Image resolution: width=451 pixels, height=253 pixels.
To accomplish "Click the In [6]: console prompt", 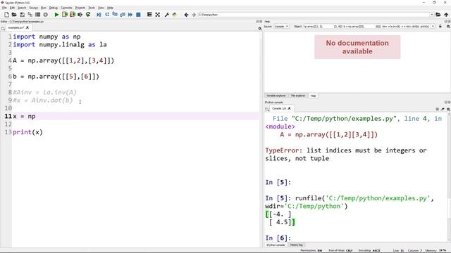I will (278, 238).
